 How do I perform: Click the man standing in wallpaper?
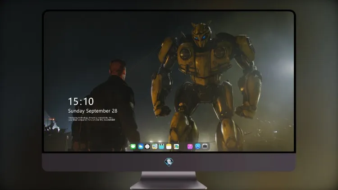click(x=105, y=105)
